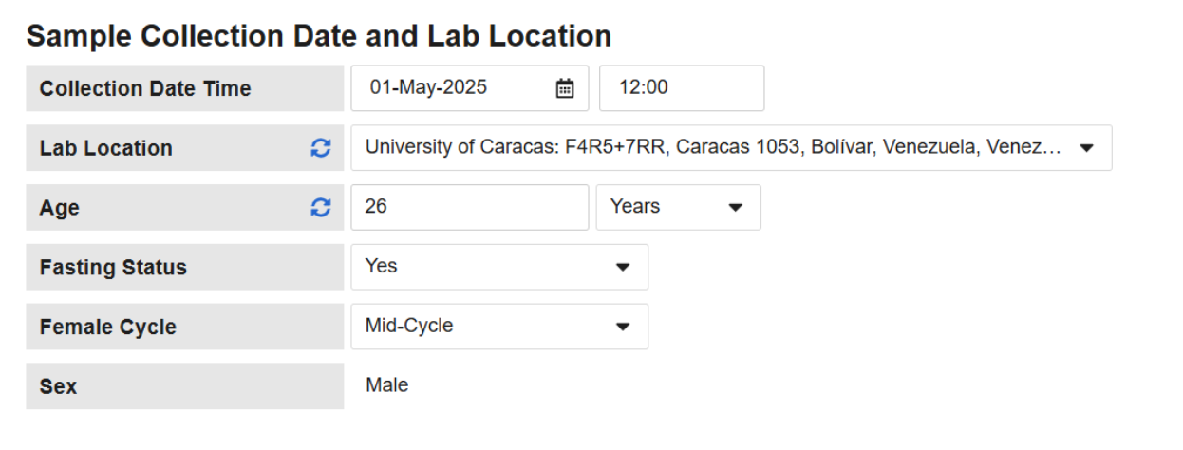Open the calendar date picker icon
Viewport: 1183px width, 450px height.
point(565,88)
